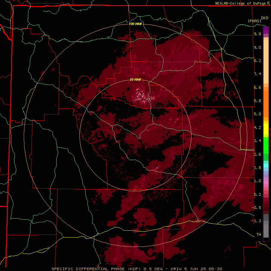This screenshot has width=271, height=271.
Task: Pick the orange segment of color scale
Action: coord(266,104)
